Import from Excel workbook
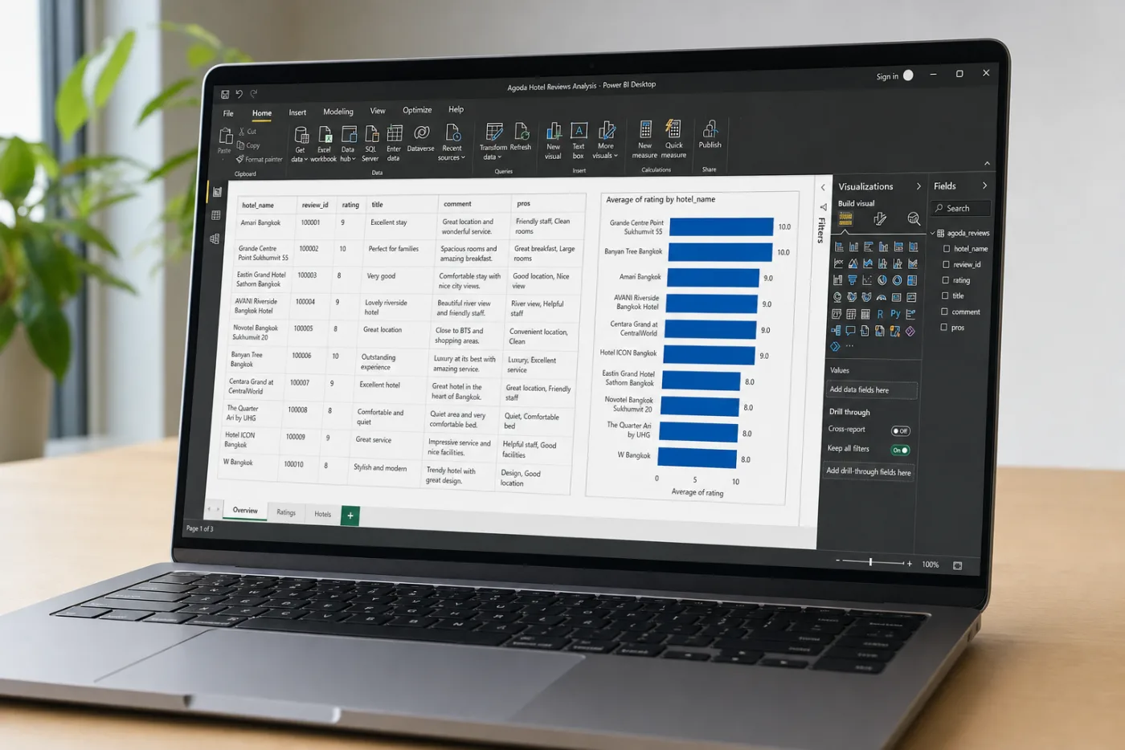This screenshot has height=750, width=1125. (x=324, y=145)
